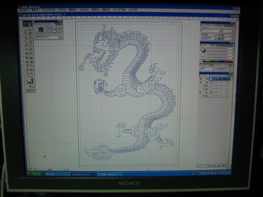The image size is (263, 197).
Task: Select the Type tool
Action: pyautogui.click(x=30, y=38)
